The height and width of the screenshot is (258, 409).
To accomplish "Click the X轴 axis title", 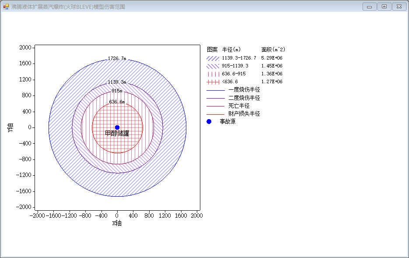I will point(117,223).
